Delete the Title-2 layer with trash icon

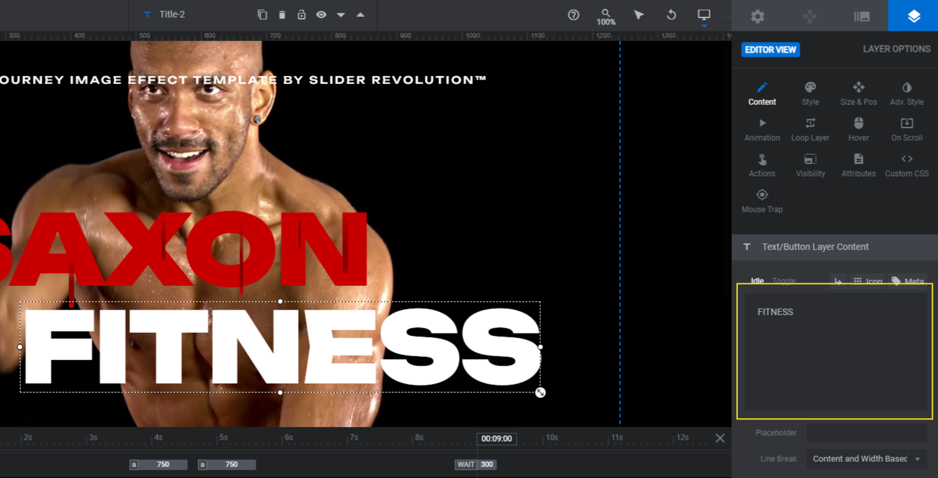pyautogui.click(x=282, y=14)
